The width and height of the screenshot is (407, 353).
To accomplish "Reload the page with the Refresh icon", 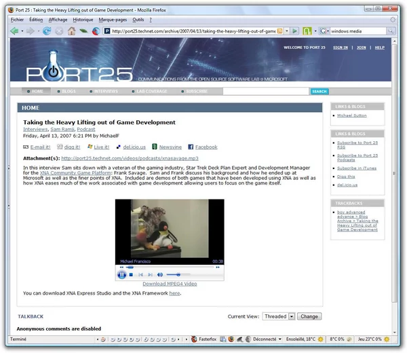I will point(47,31).
